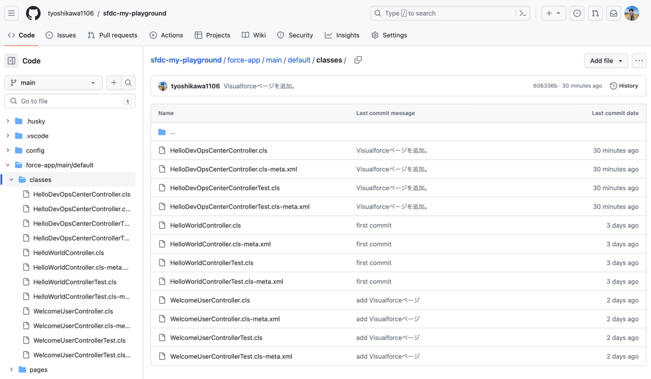Image resolution: width=651 pixels, height=379 pixels.
Task: Expand the pages folder in the file tree
Action: 12,369
